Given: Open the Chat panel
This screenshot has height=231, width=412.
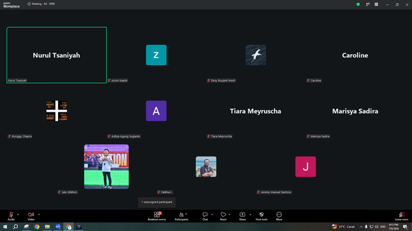Looking at the screenshot, I should coord(205,216).
